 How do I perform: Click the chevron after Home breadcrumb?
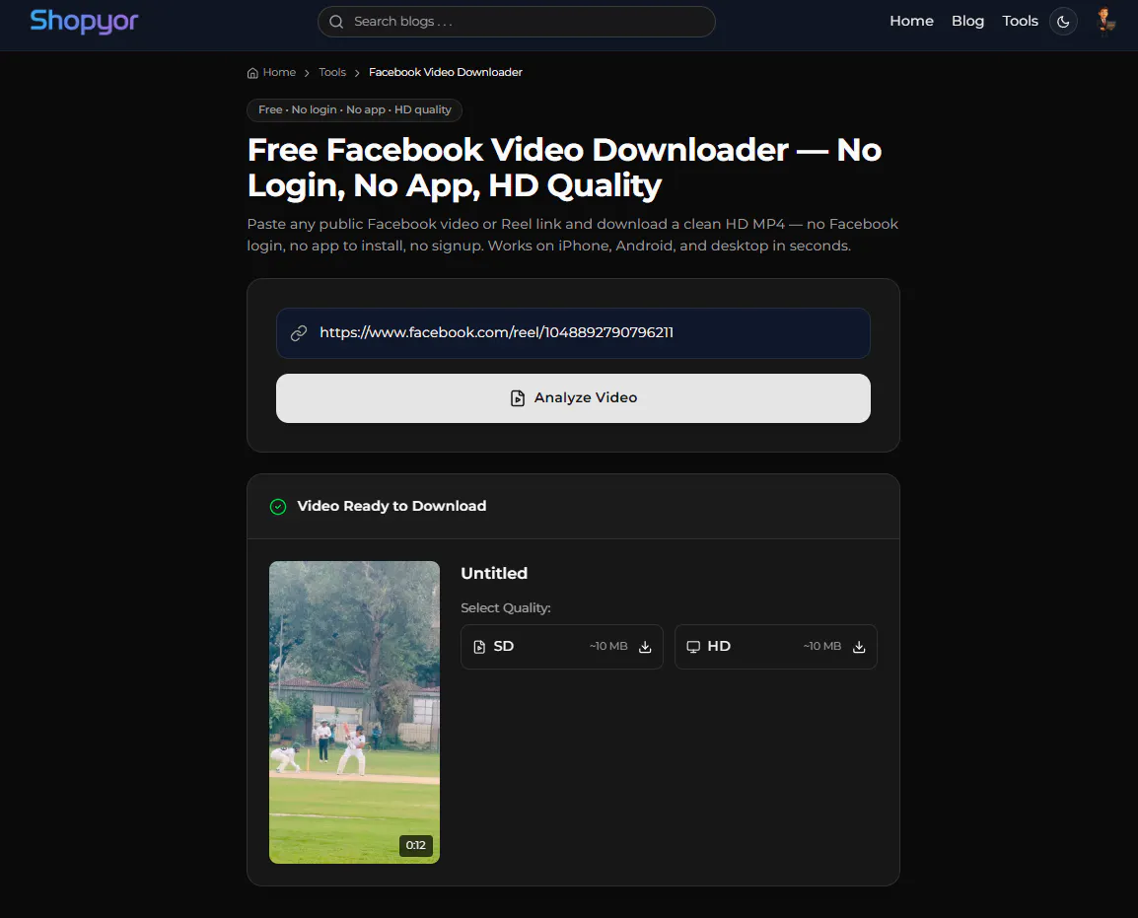click(307, 73)
